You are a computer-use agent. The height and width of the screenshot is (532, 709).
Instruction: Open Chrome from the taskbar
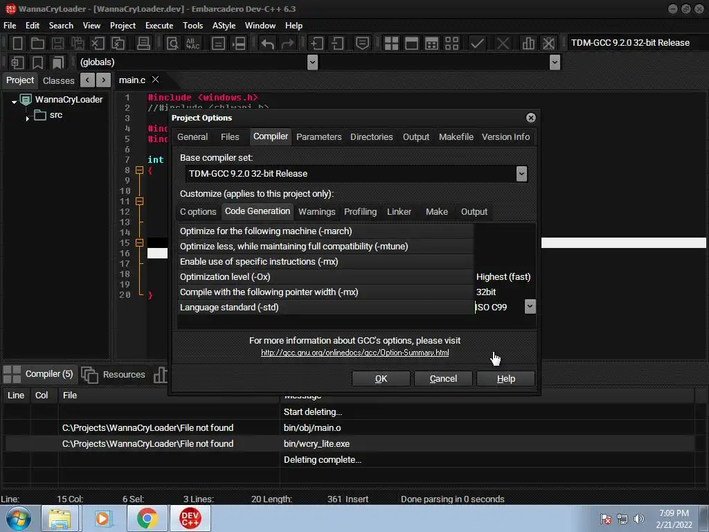[x=147, y=518]
